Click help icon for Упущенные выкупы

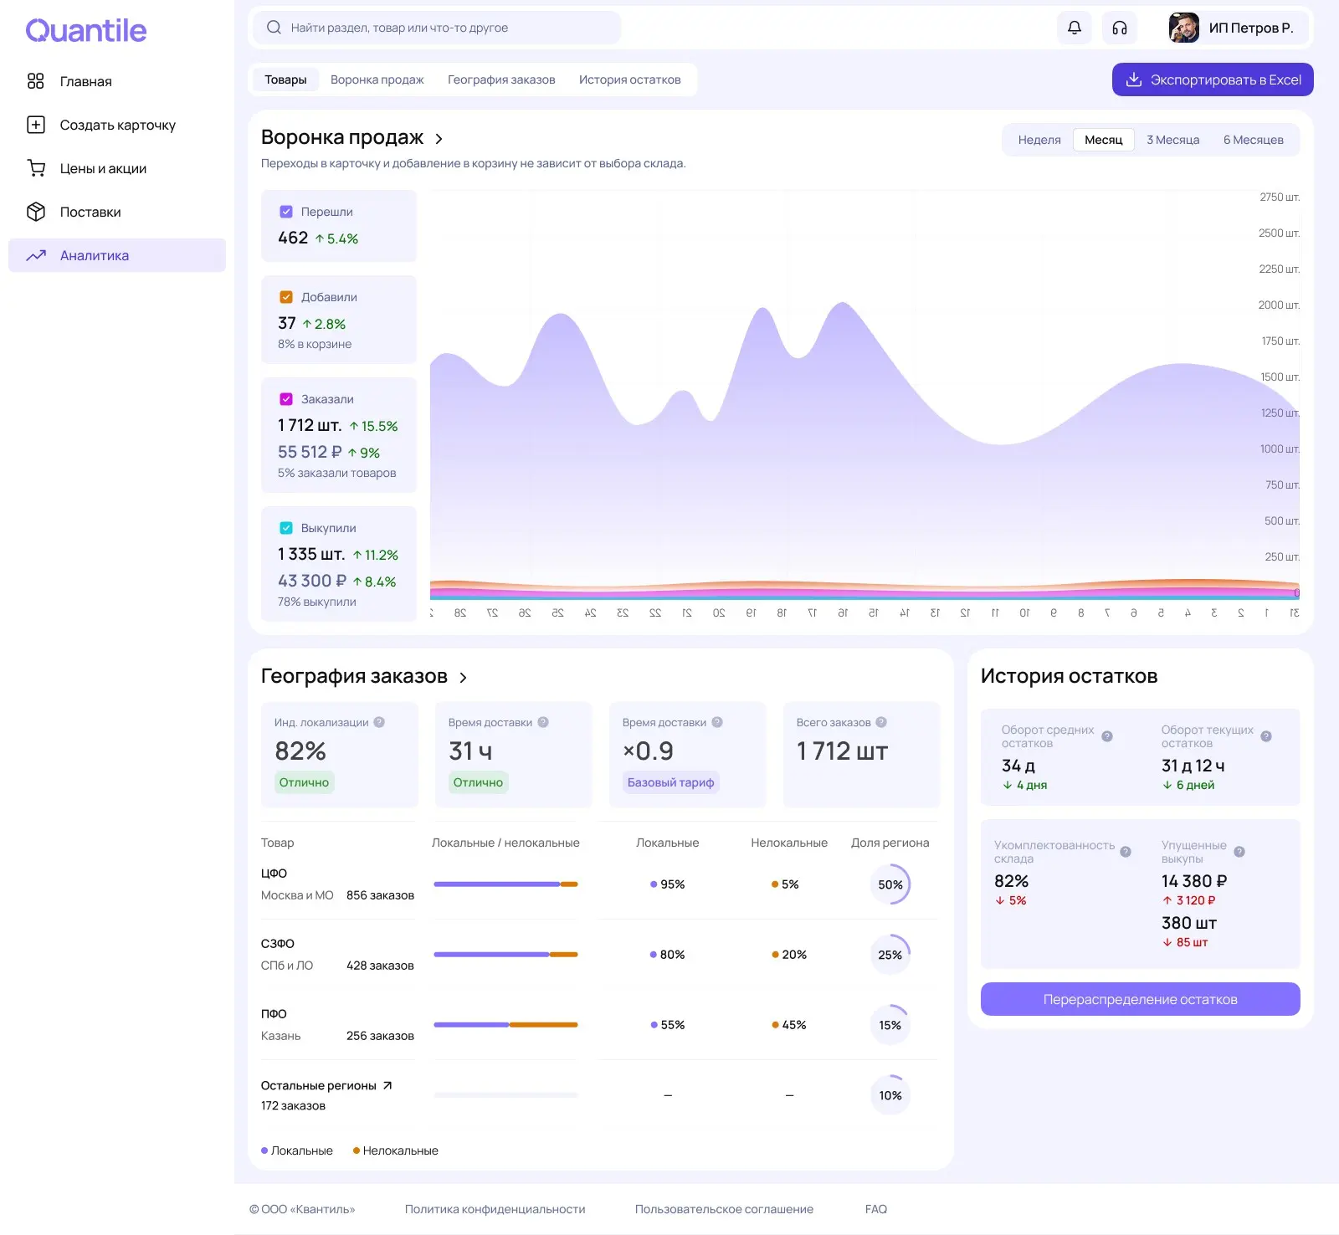tap(1239, 852)
